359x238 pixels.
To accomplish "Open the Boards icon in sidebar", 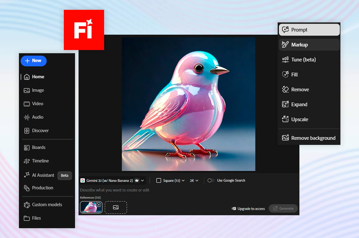I will tap(27, 148).
